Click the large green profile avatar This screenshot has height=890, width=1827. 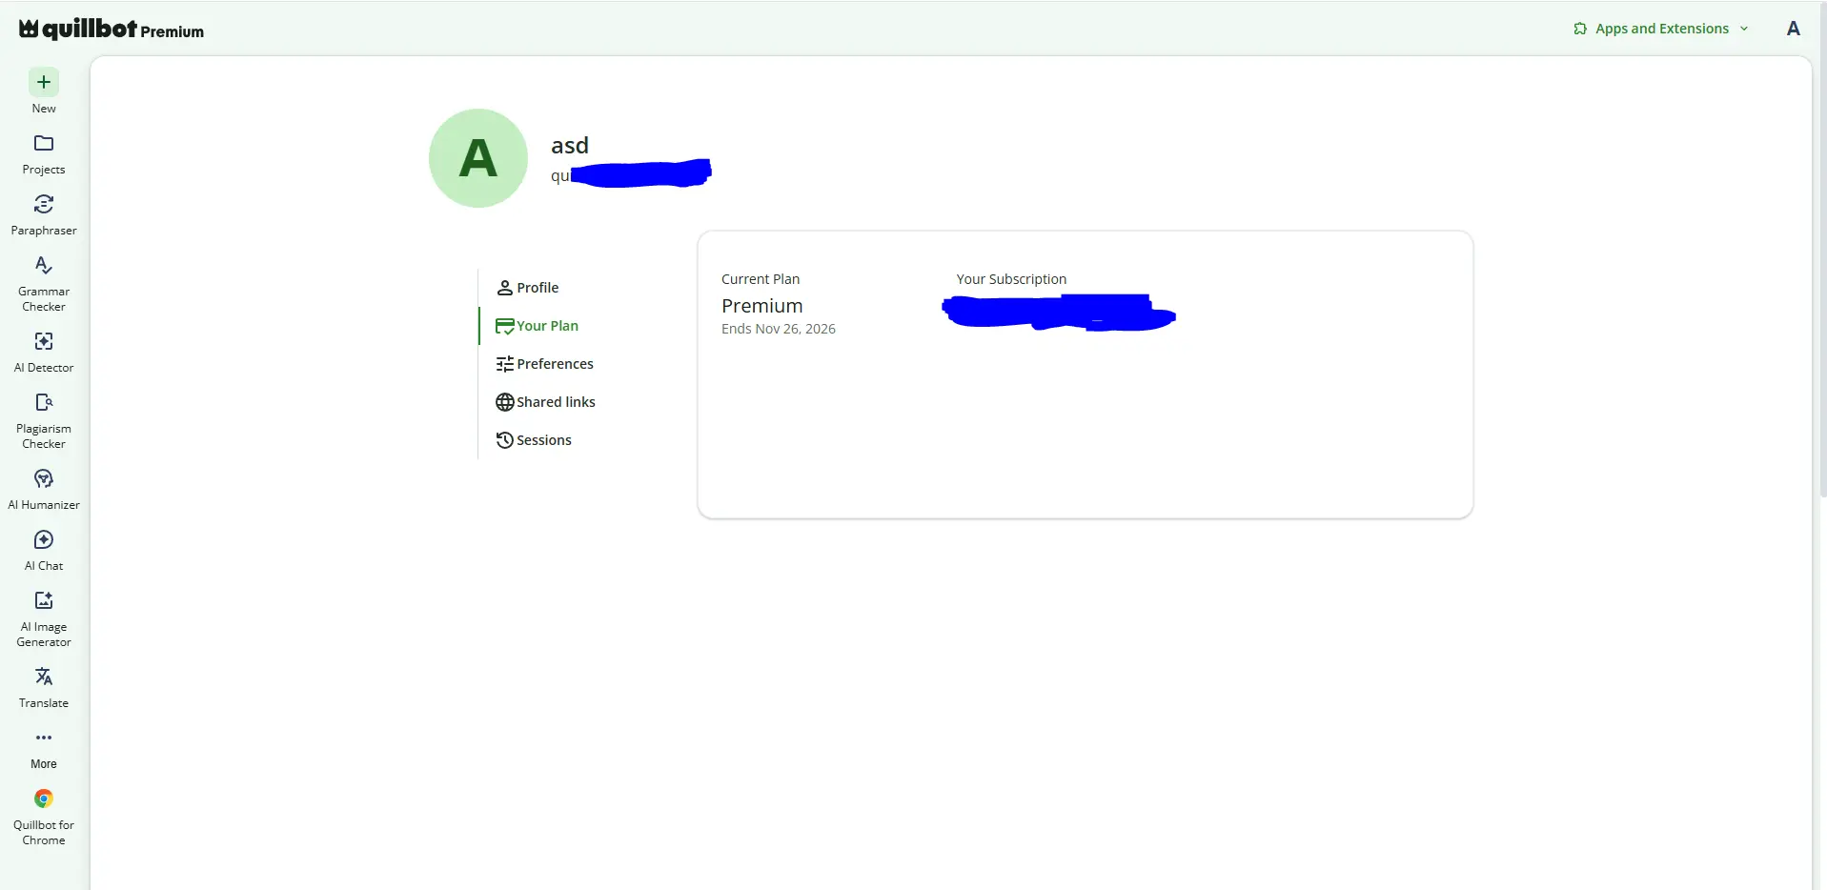click(x=478, y=158)
